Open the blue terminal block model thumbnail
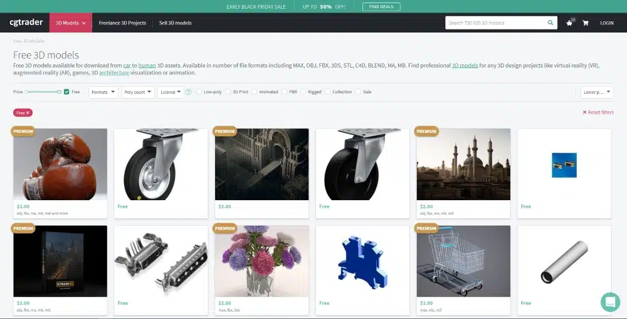Screen dimensions: 627x319 [x=362, y=261]
